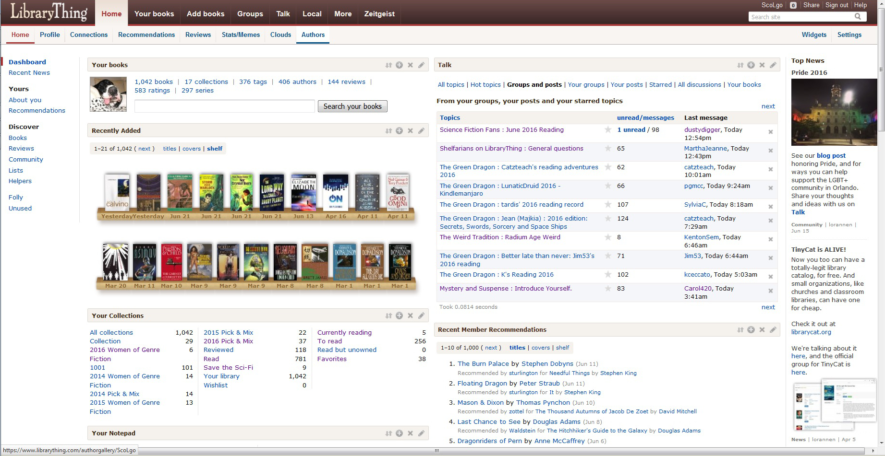Viewport: 885px width, 456px height.
Task: Go to the Groups tab
Action: (250, 14)
